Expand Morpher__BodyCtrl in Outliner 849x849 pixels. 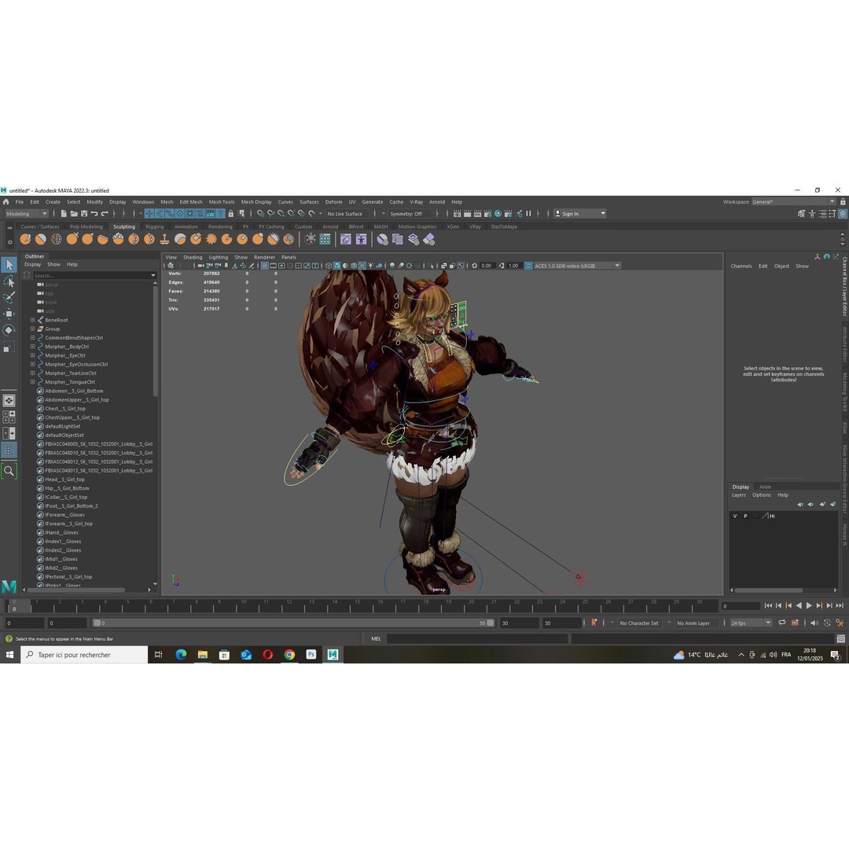pos(32,347)
